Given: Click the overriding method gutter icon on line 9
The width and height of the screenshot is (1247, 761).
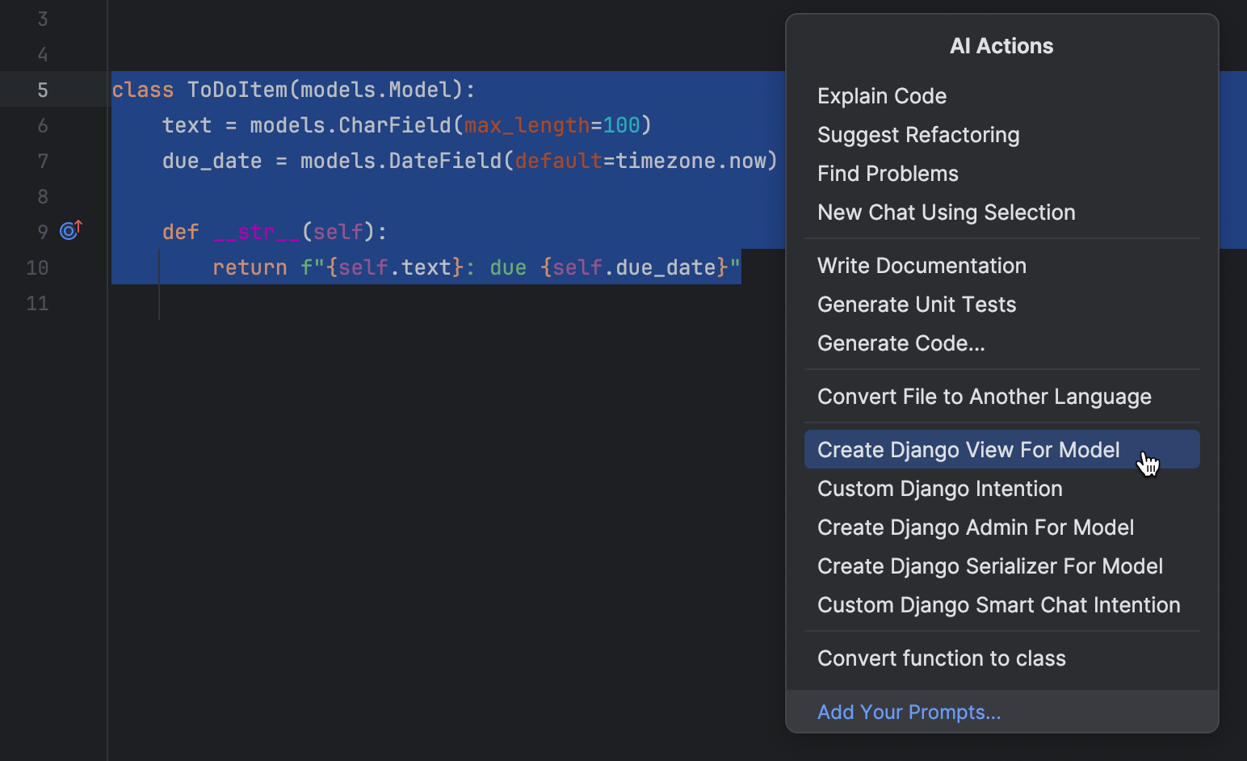Looking at the screenshot, I should point(71,231).
